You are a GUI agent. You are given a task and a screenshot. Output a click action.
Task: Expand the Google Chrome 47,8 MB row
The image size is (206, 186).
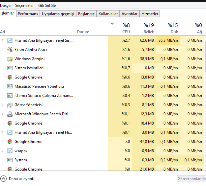[2, 142]
